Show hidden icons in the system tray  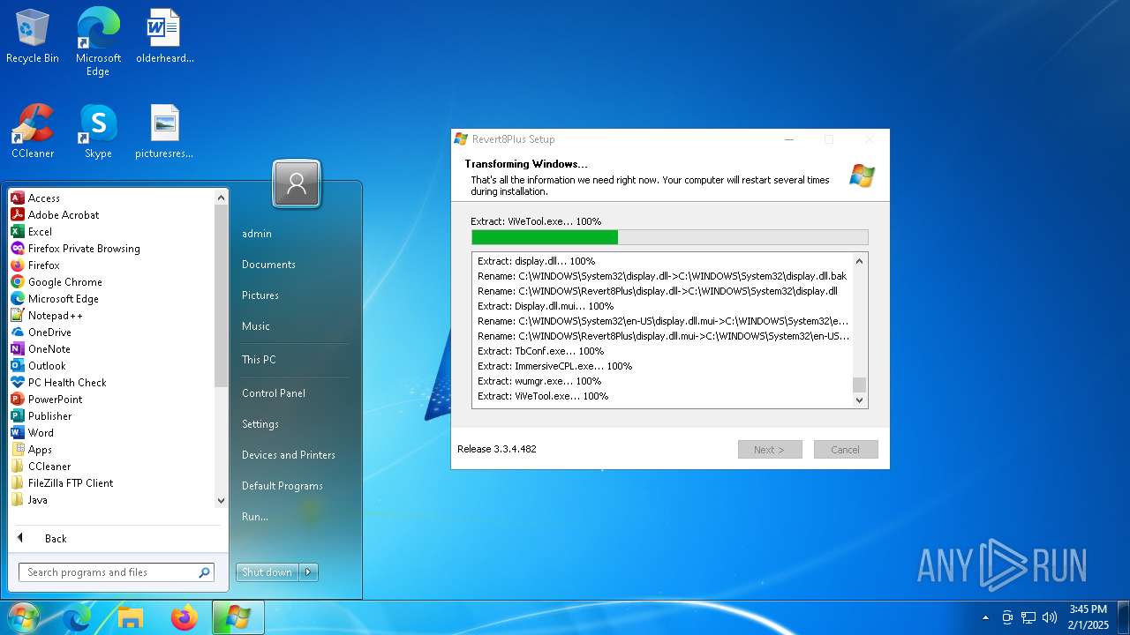pyautogui.click(x=985, y=617)
